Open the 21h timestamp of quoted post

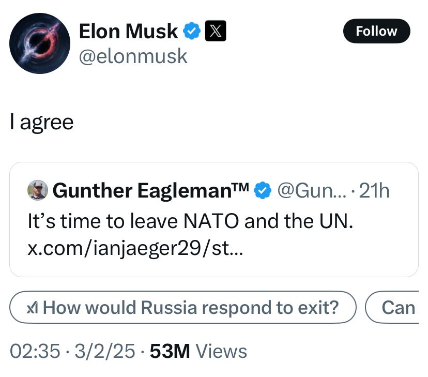pyautogui.click(x=374, y=190)
